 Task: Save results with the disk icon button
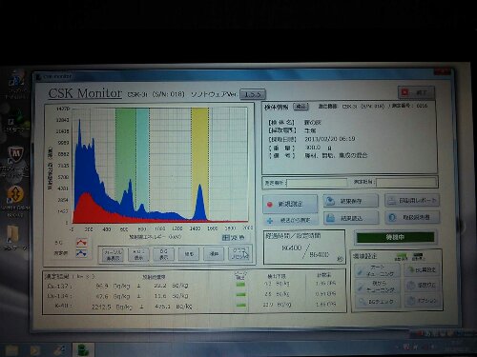351,201
